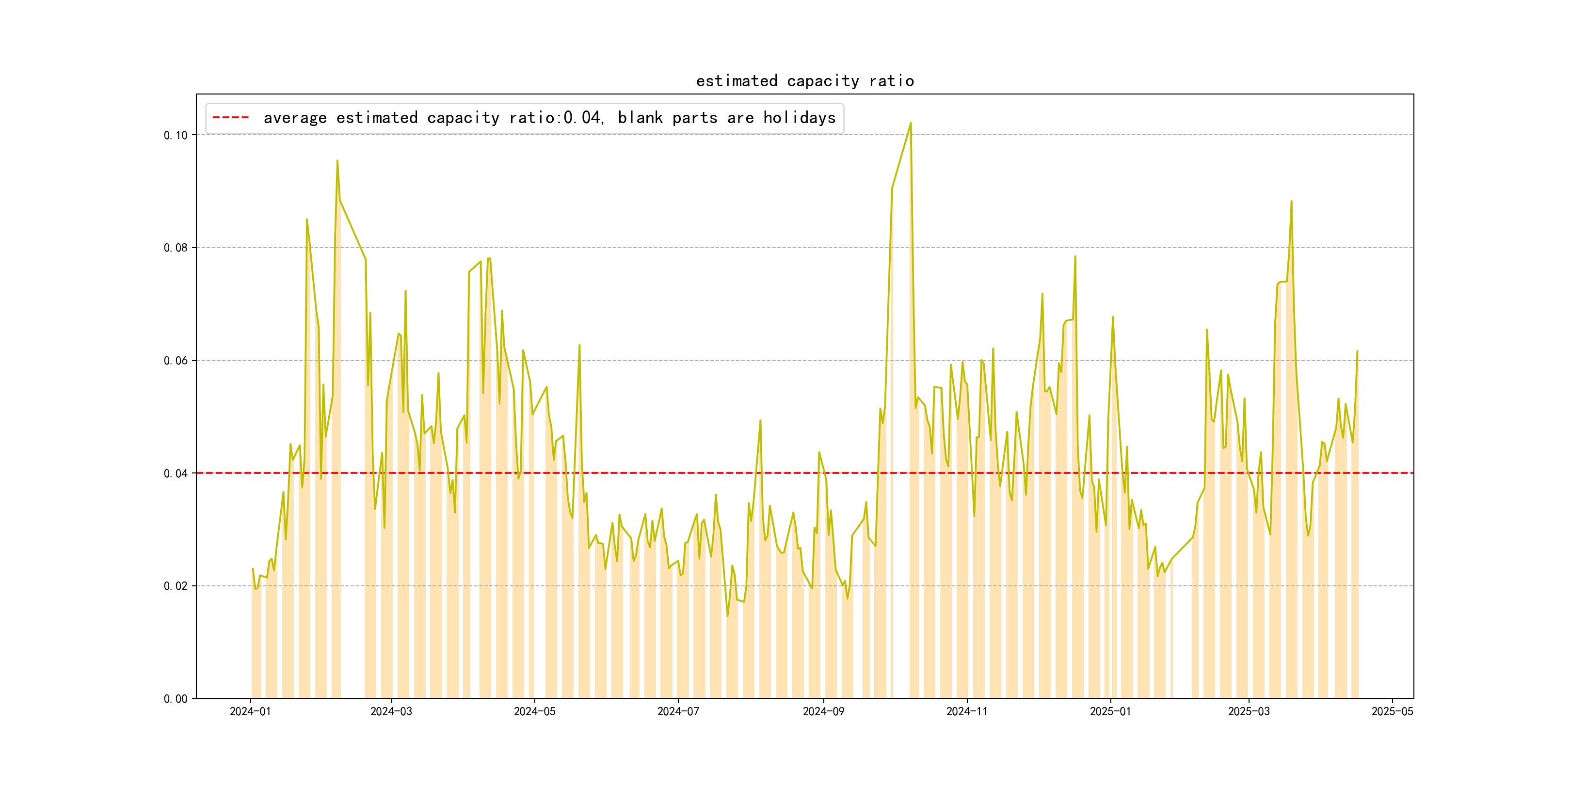Click the 2024-11 x-axis date label
Screen dimensions: 1571x785
click(x=967, y=712)
